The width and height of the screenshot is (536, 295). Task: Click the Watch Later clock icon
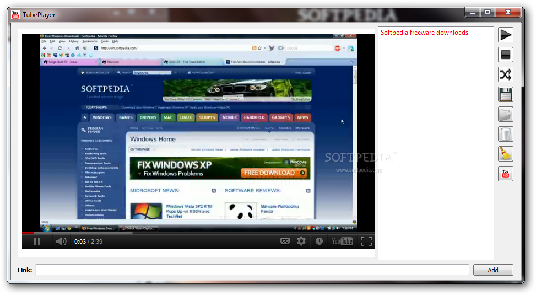(x=319, y=242)
